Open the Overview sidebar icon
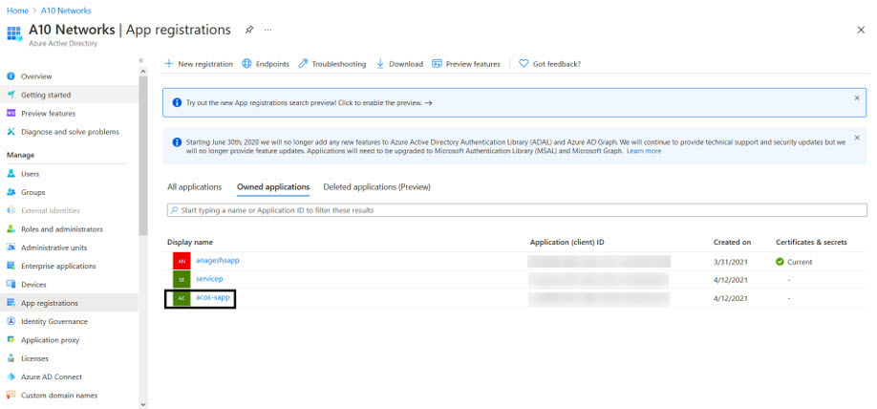 (11, 76)
